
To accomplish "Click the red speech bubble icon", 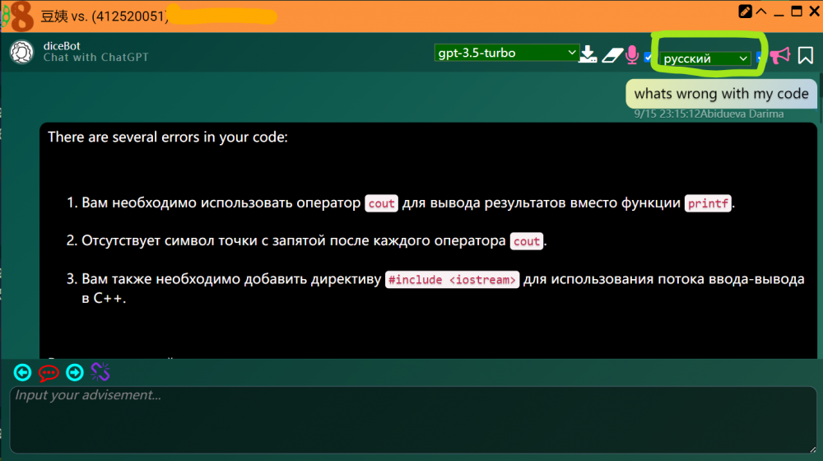I will [49, 372].
